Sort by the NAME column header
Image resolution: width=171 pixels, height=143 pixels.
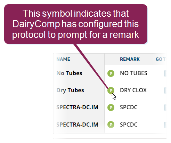click(x=63, y=59)
